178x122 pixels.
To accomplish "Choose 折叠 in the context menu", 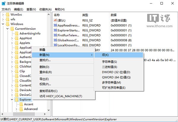I will pos(63,50).
